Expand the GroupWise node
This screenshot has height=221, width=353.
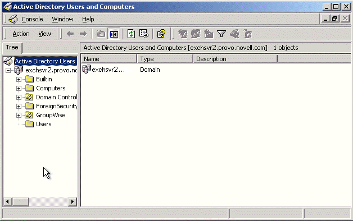click(x=19, y=115)
